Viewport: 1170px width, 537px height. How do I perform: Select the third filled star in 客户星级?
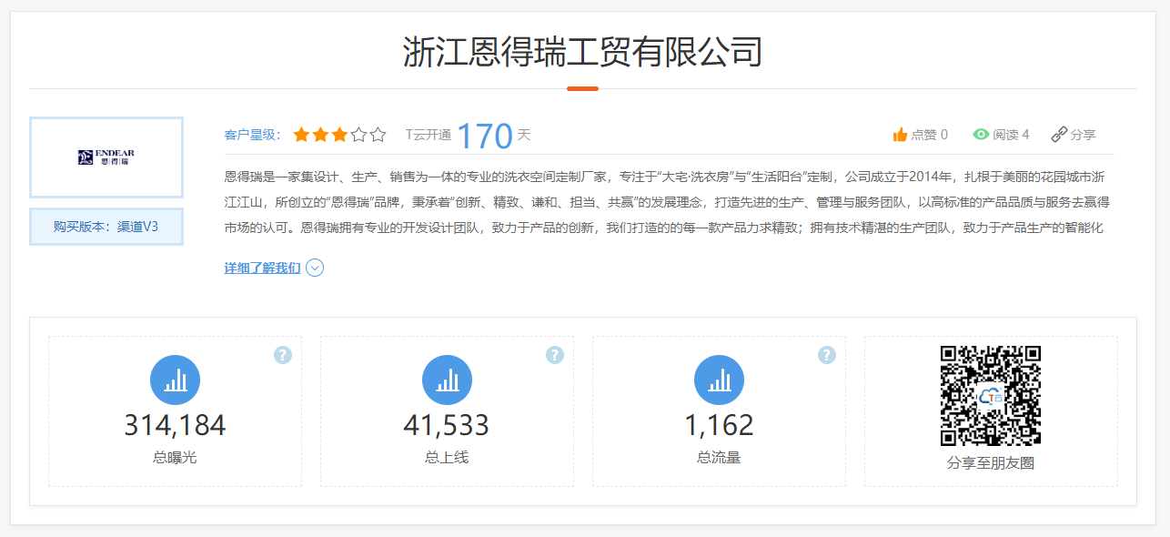(x=339, y=135)
